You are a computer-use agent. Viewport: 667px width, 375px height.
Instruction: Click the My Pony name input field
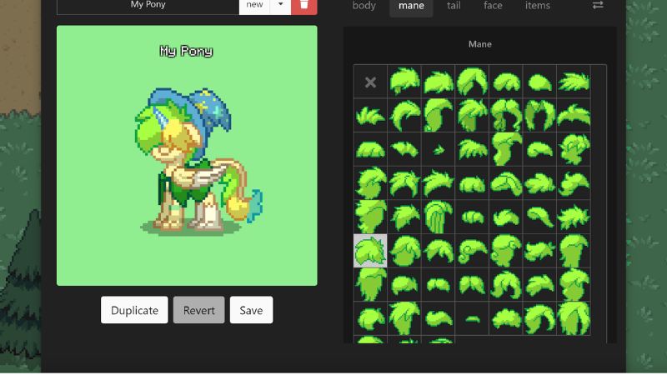tap(148, 5)
